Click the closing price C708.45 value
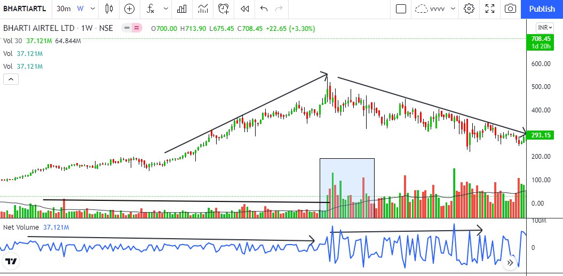 [x=250, y=28]
